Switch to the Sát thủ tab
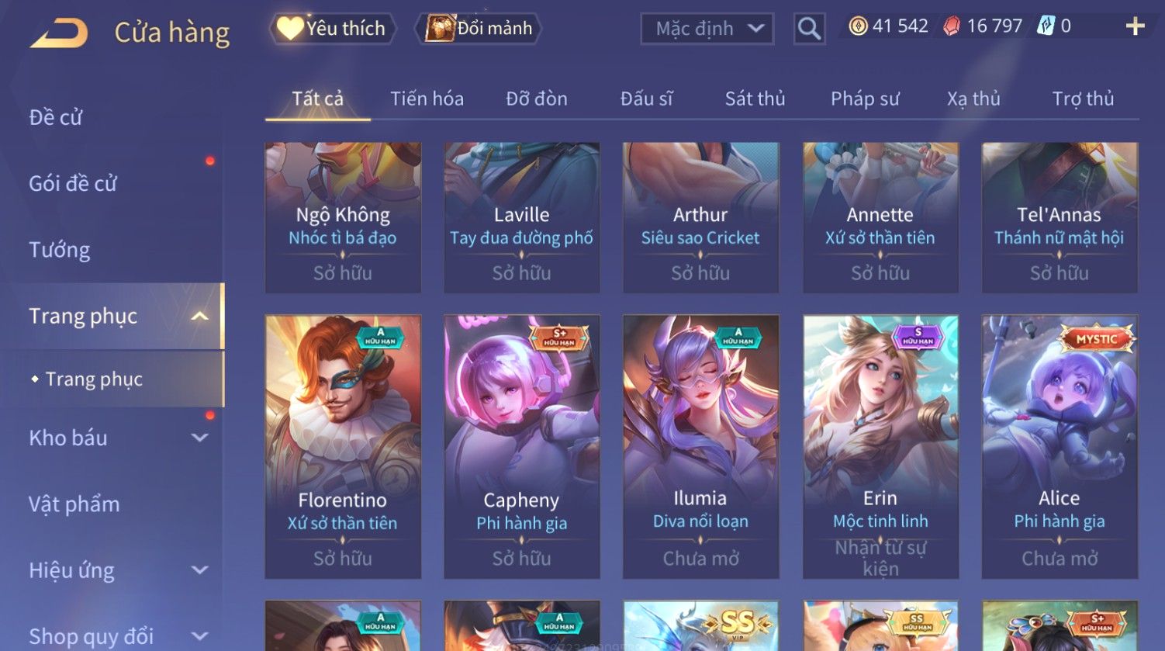Image resolution: width=1165 pixels, height=651 pixels. tap(755, 99)
